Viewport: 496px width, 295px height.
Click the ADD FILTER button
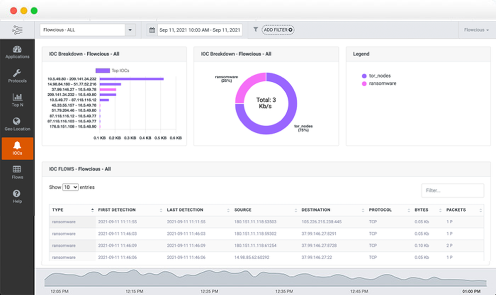click(x=278, y=30)
